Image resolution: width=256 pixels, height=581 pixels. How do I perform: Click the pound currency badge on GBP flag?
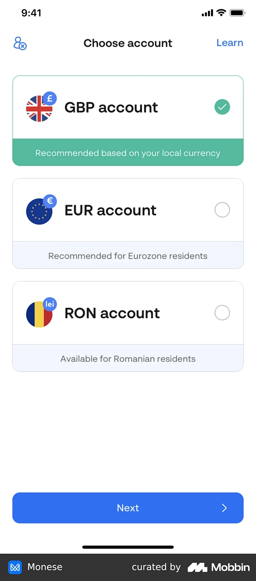[x=50, y=98]
